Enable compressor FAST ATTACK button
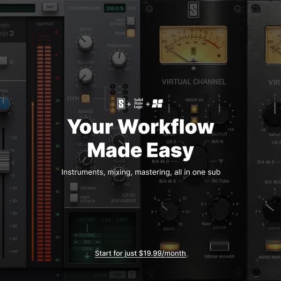Screen dimensions: 281x281 click(131, 21)
